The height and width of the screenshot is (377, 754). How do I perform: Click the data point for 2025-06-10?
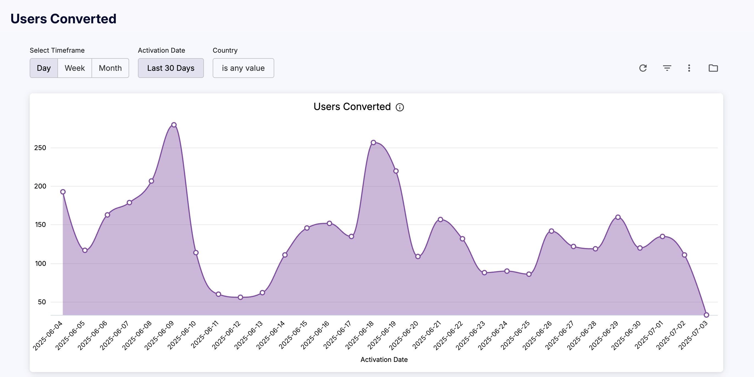196,252
